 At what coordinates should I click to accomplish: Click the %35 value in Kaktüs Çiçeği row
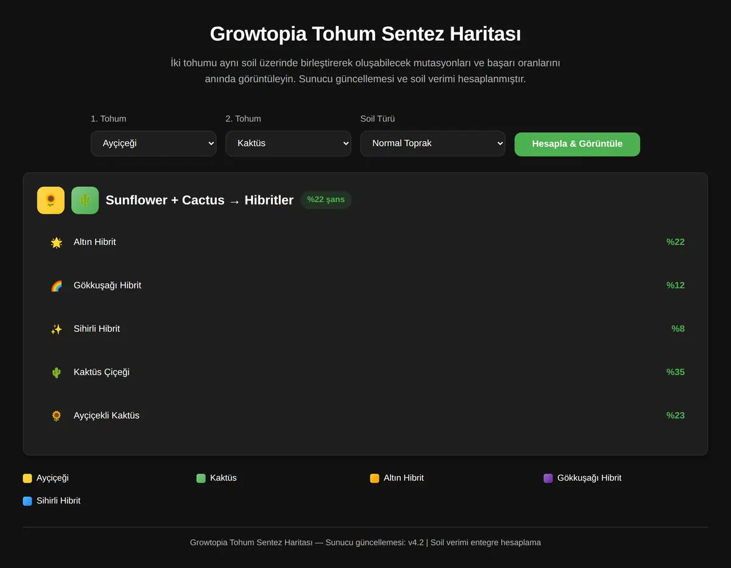coord(676,372)
